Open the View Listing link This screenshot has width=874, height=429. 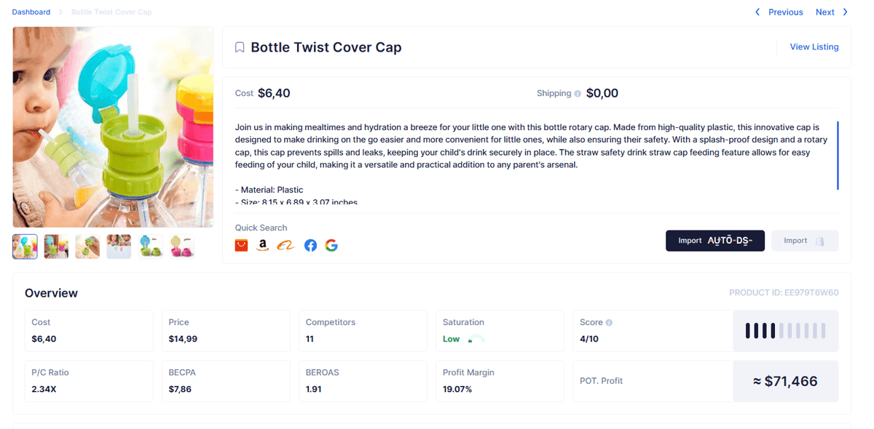click(x=814, y=47)
